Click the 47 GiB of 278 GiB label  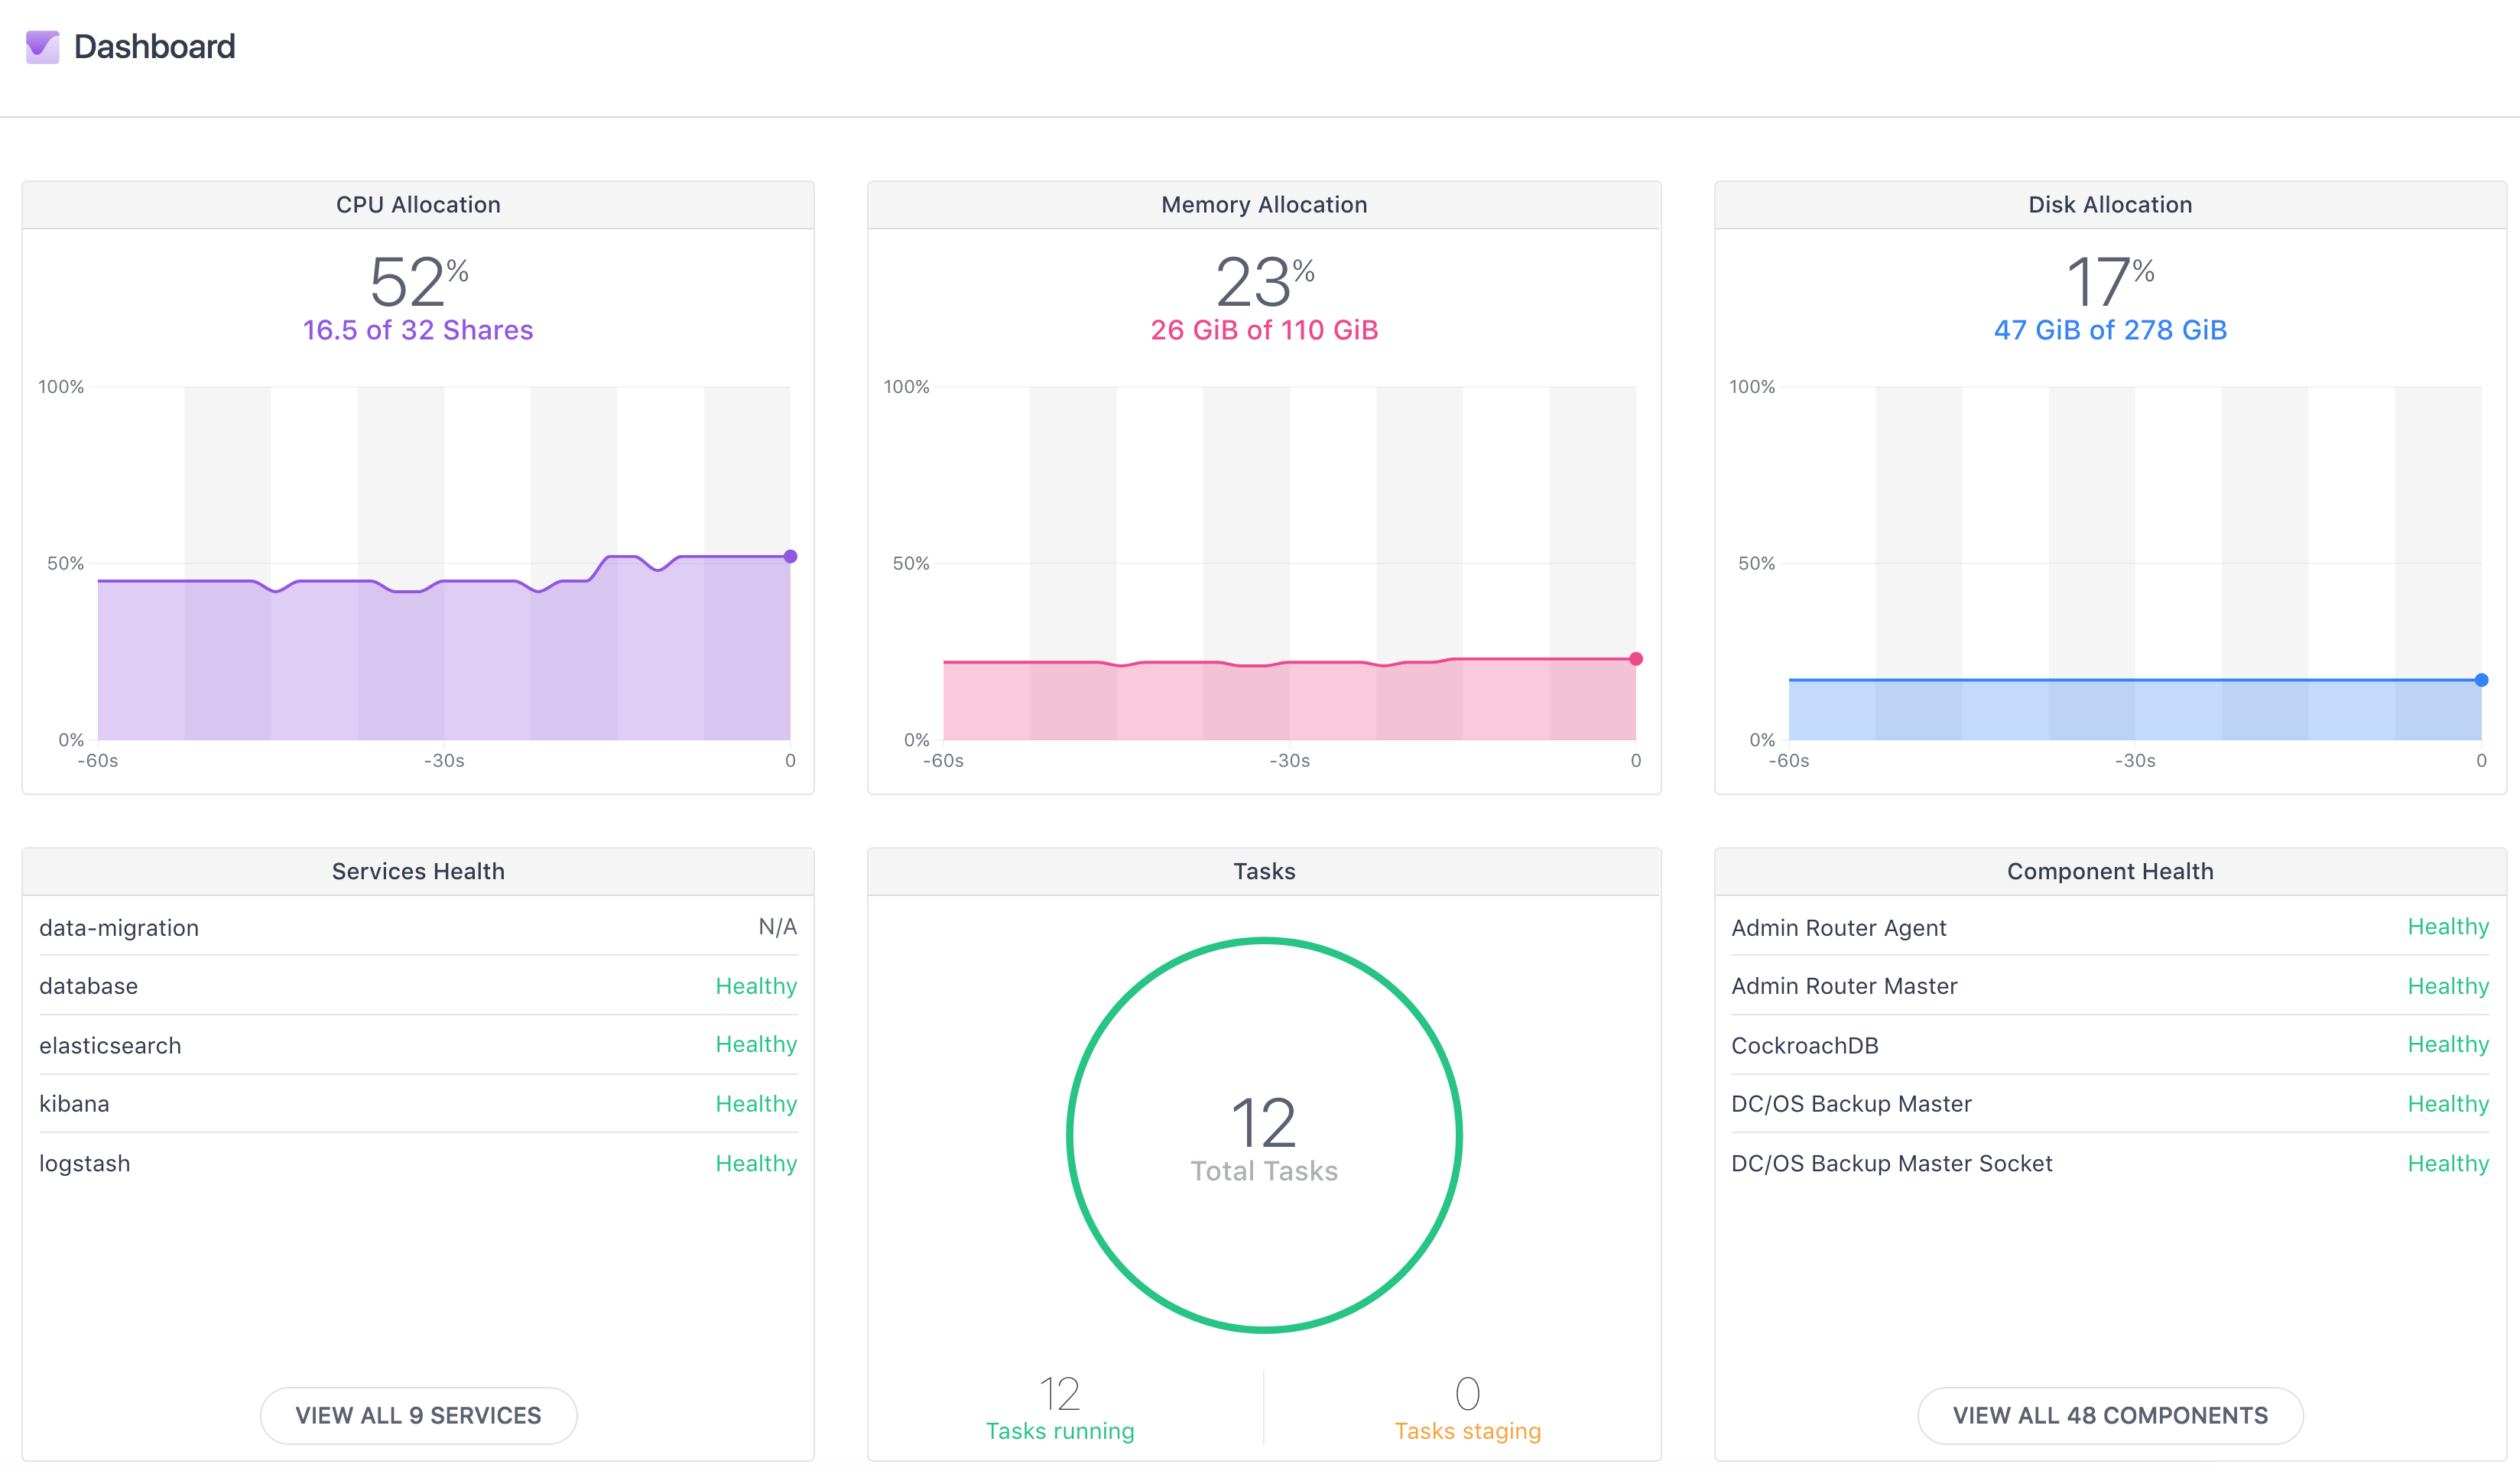click(x=2110, y=330)
